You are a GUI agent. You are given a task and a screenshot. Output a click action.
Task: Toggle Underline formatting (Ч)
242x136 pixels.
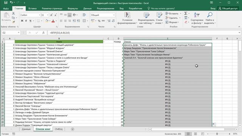[x=30, y=21]
